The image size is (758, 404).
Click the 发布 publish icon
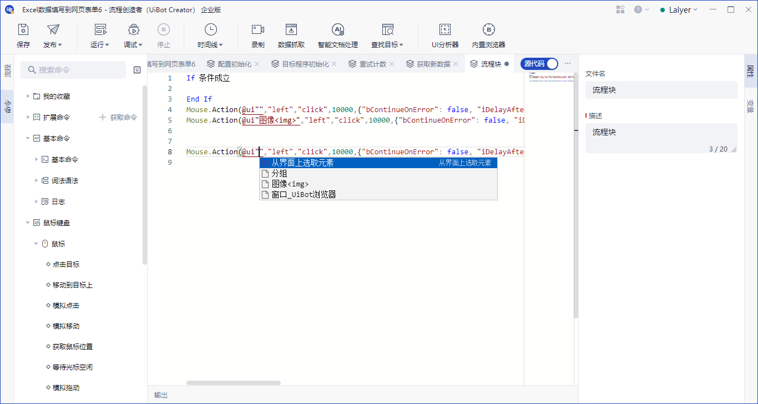tap(53, 30)
